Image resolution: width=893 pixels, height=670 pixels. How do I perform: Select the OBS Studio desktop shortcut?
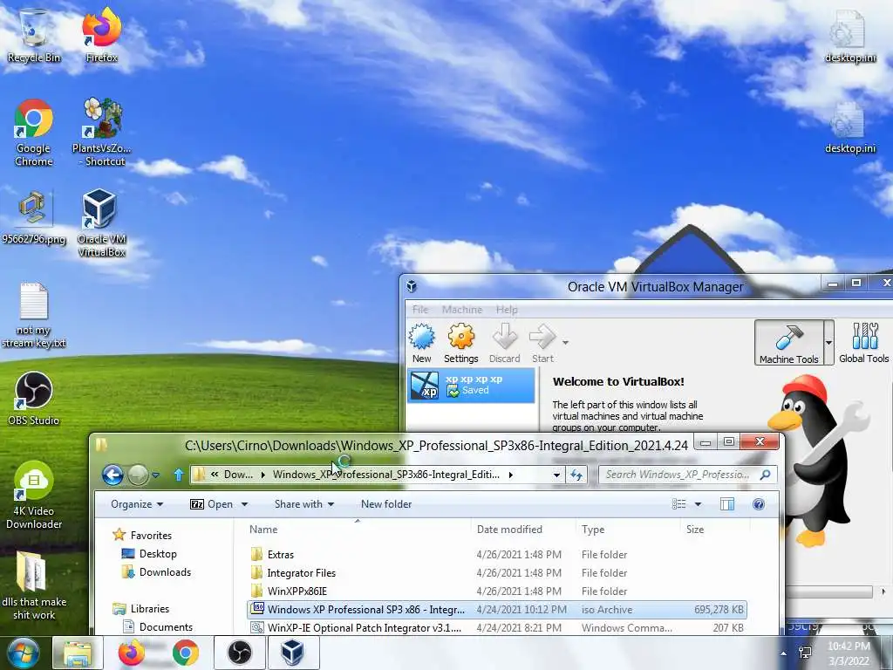coord(34,399)
